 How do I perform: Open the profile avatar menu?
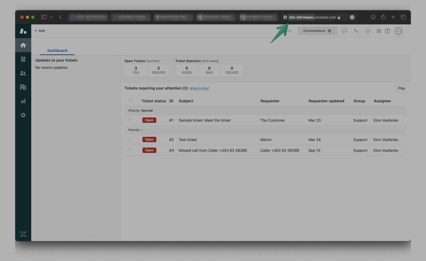pyautogui.click(x=398, y=31)
